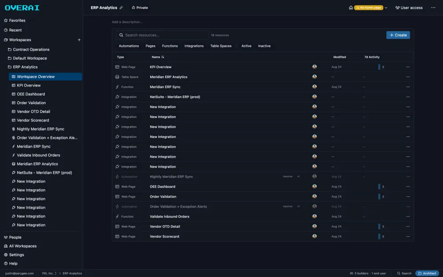Image resolution: width=443 pixels, height=277 pixels.
Task: Open People in sidebar
Action: pos(13,238)
